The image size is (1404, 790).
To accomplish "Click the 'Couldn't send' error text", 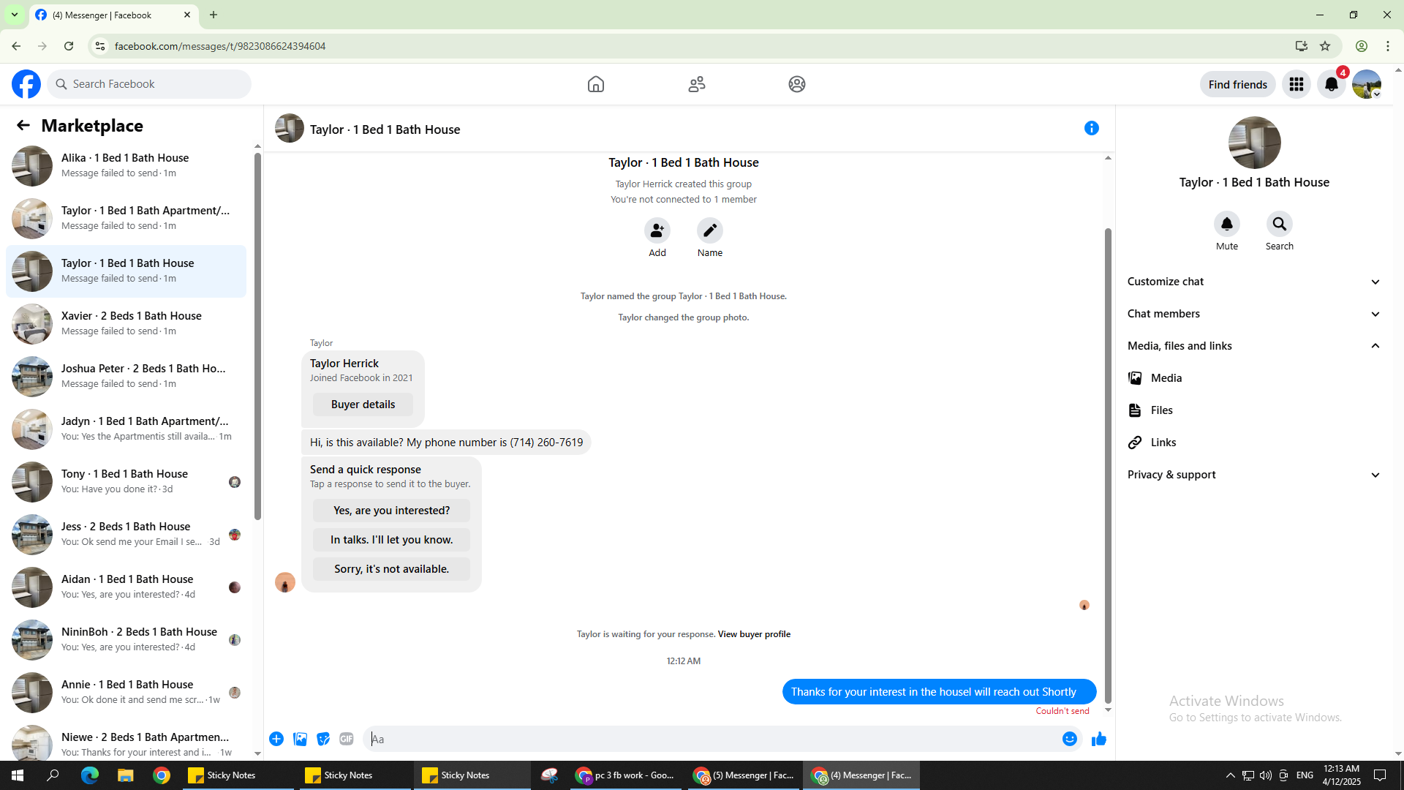I will tap(1063, 711).
